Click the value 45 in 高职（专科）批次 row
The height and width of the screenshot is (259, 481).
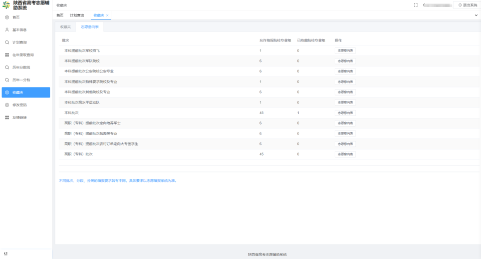[262, 154]
